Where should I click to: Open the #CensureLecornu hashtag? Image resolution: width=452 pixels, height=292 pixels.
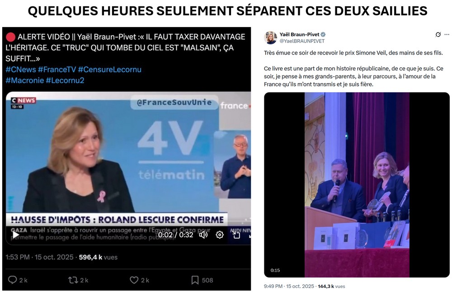click(109, 70)
